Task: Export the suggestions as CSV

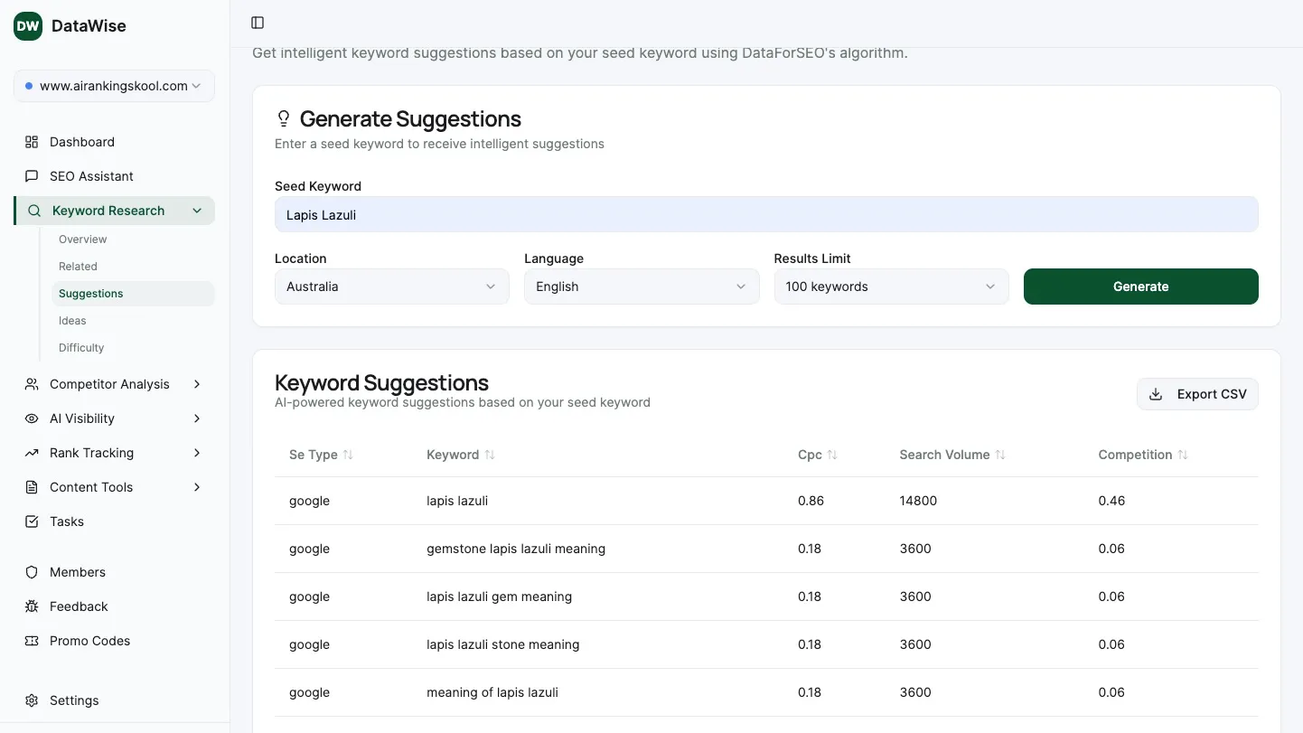Action: [1197, 394]
